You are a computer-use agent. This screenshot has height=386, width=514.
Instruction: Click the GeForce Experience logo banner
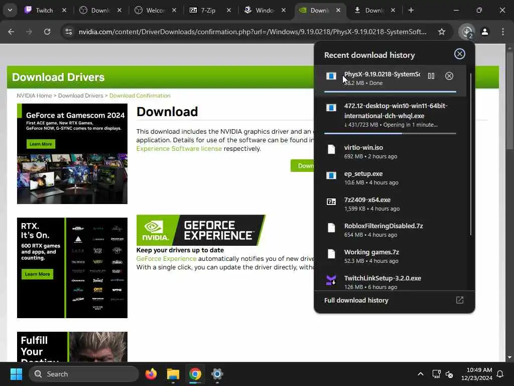(201, 230)
